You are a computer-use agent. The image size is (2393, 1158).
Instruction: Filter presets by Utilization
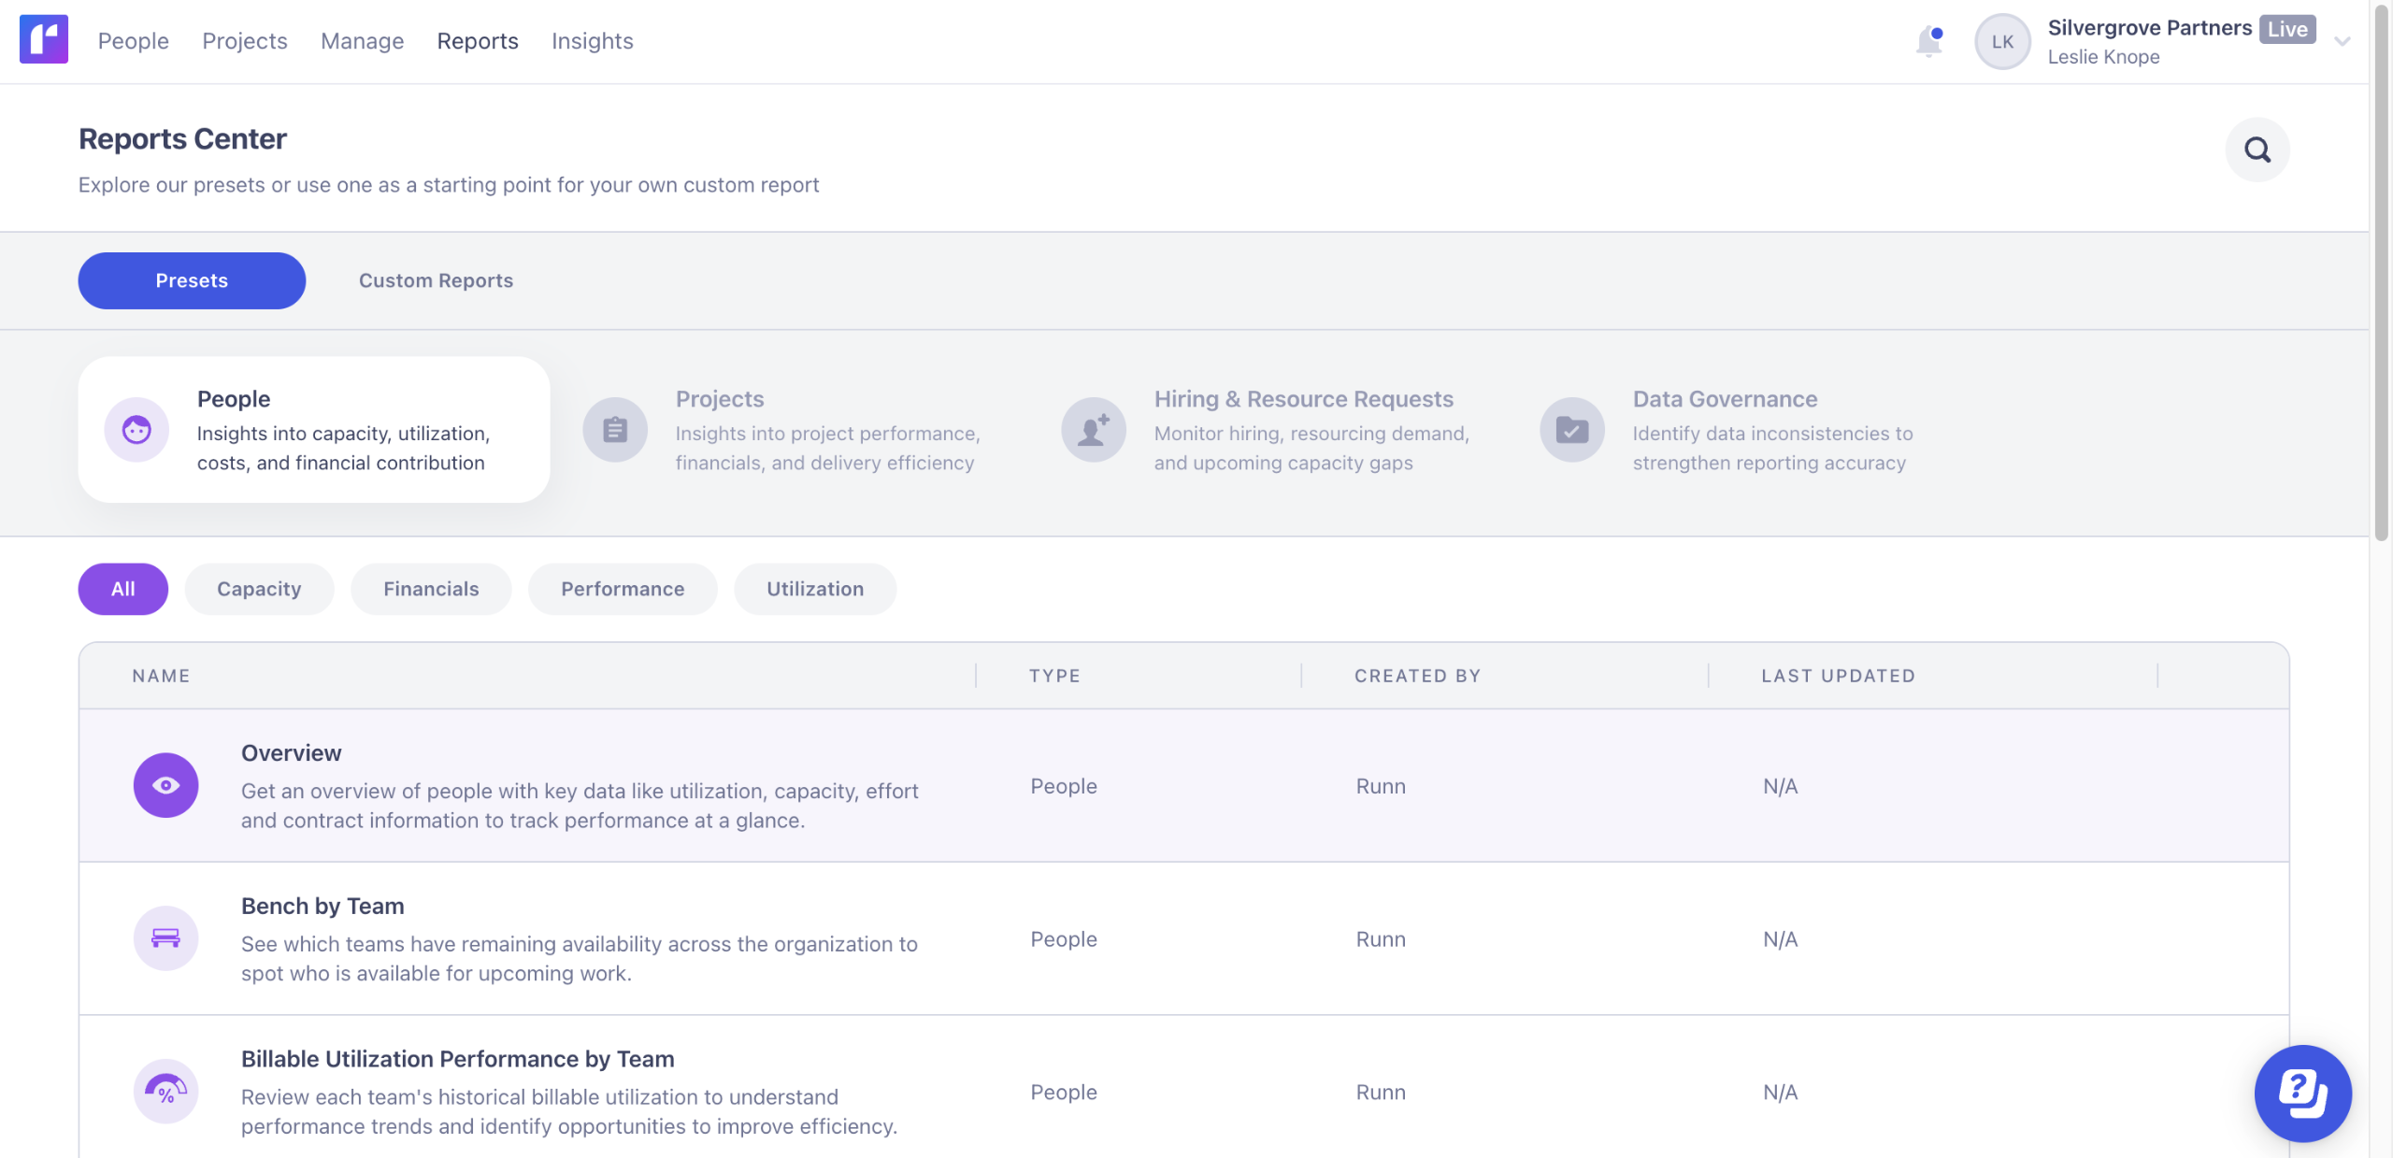pos(814,589)
